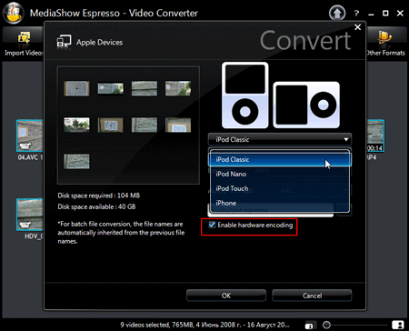Toggle Enable hardware encoding checkbox
Viewport: 409px width, 331px height.
click(212, 225)
